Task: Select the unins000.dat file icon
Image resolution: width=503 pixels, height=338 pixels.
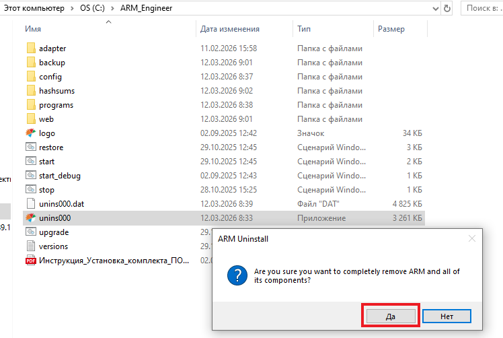Action: click(x=30, y=204)
